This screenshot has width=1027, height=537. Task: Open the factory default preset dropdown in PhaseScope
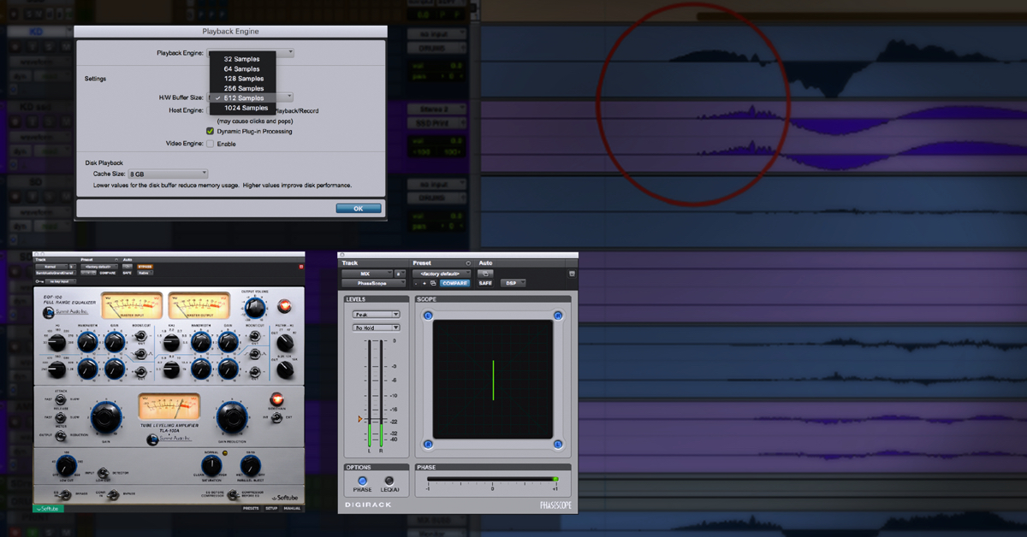pos(442,274)
